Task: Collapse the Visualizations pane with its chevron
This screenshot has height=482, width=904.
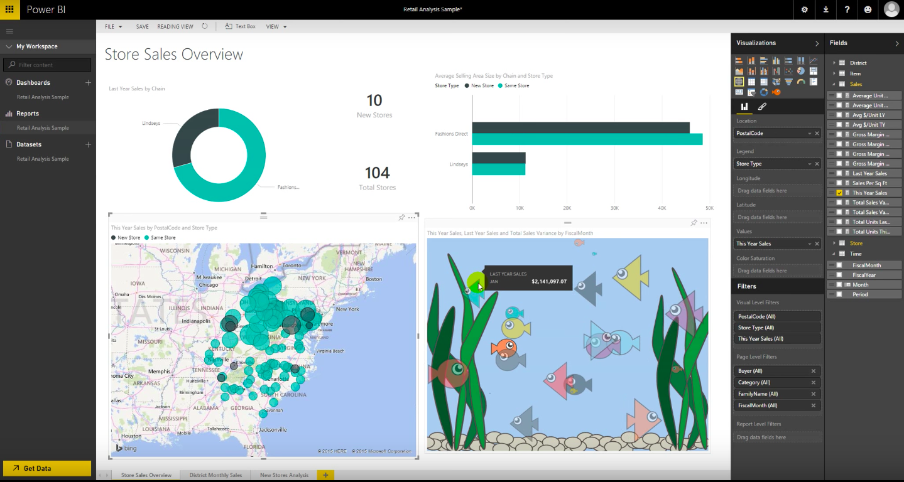Action: (817, 43)
